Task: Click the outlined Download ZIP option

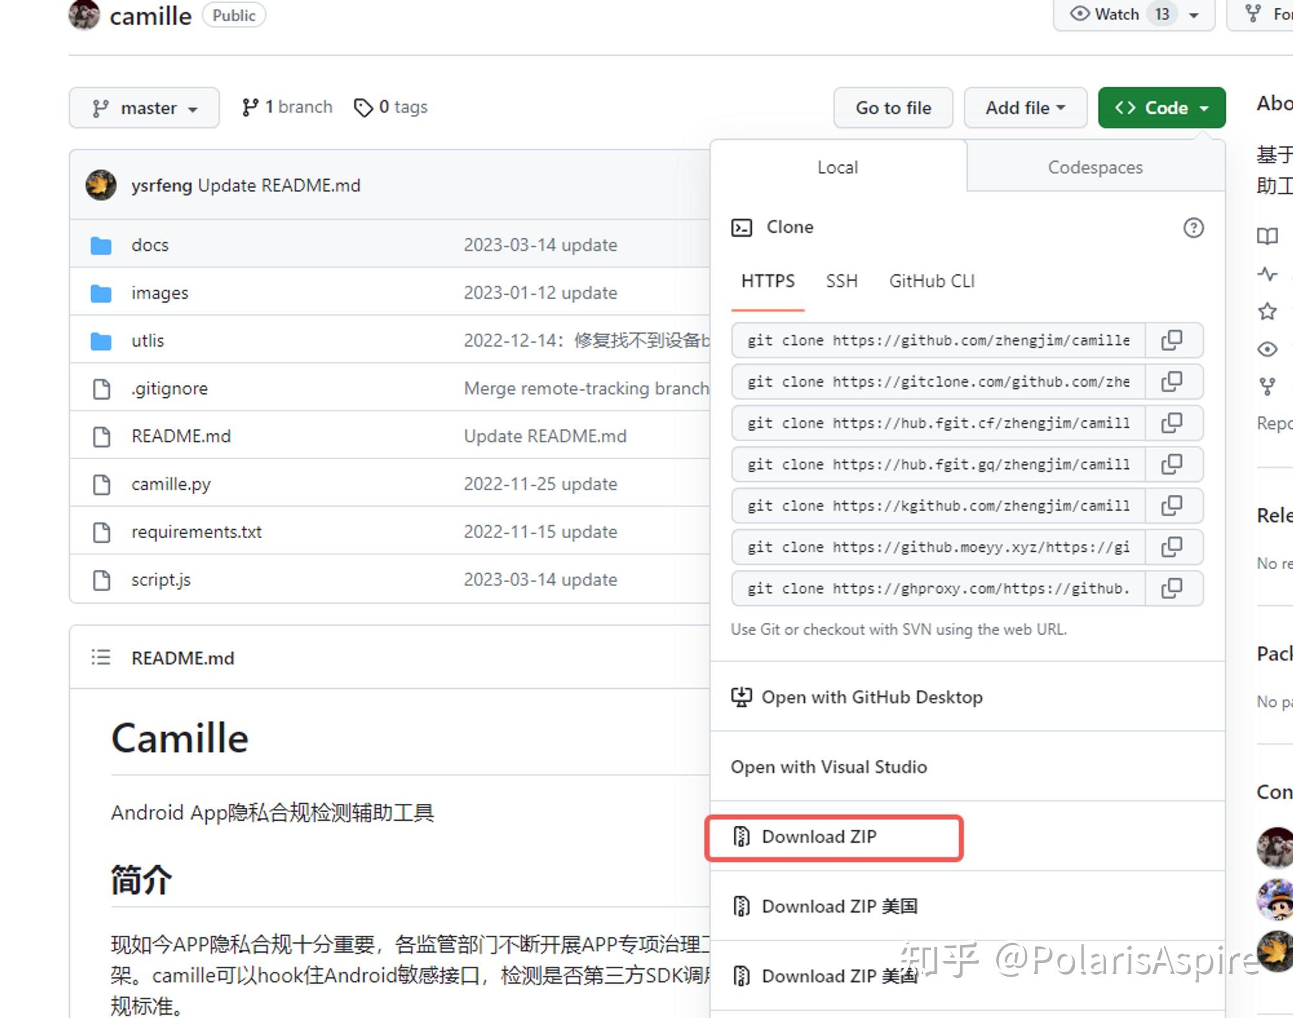Action: tap(834, 838)
